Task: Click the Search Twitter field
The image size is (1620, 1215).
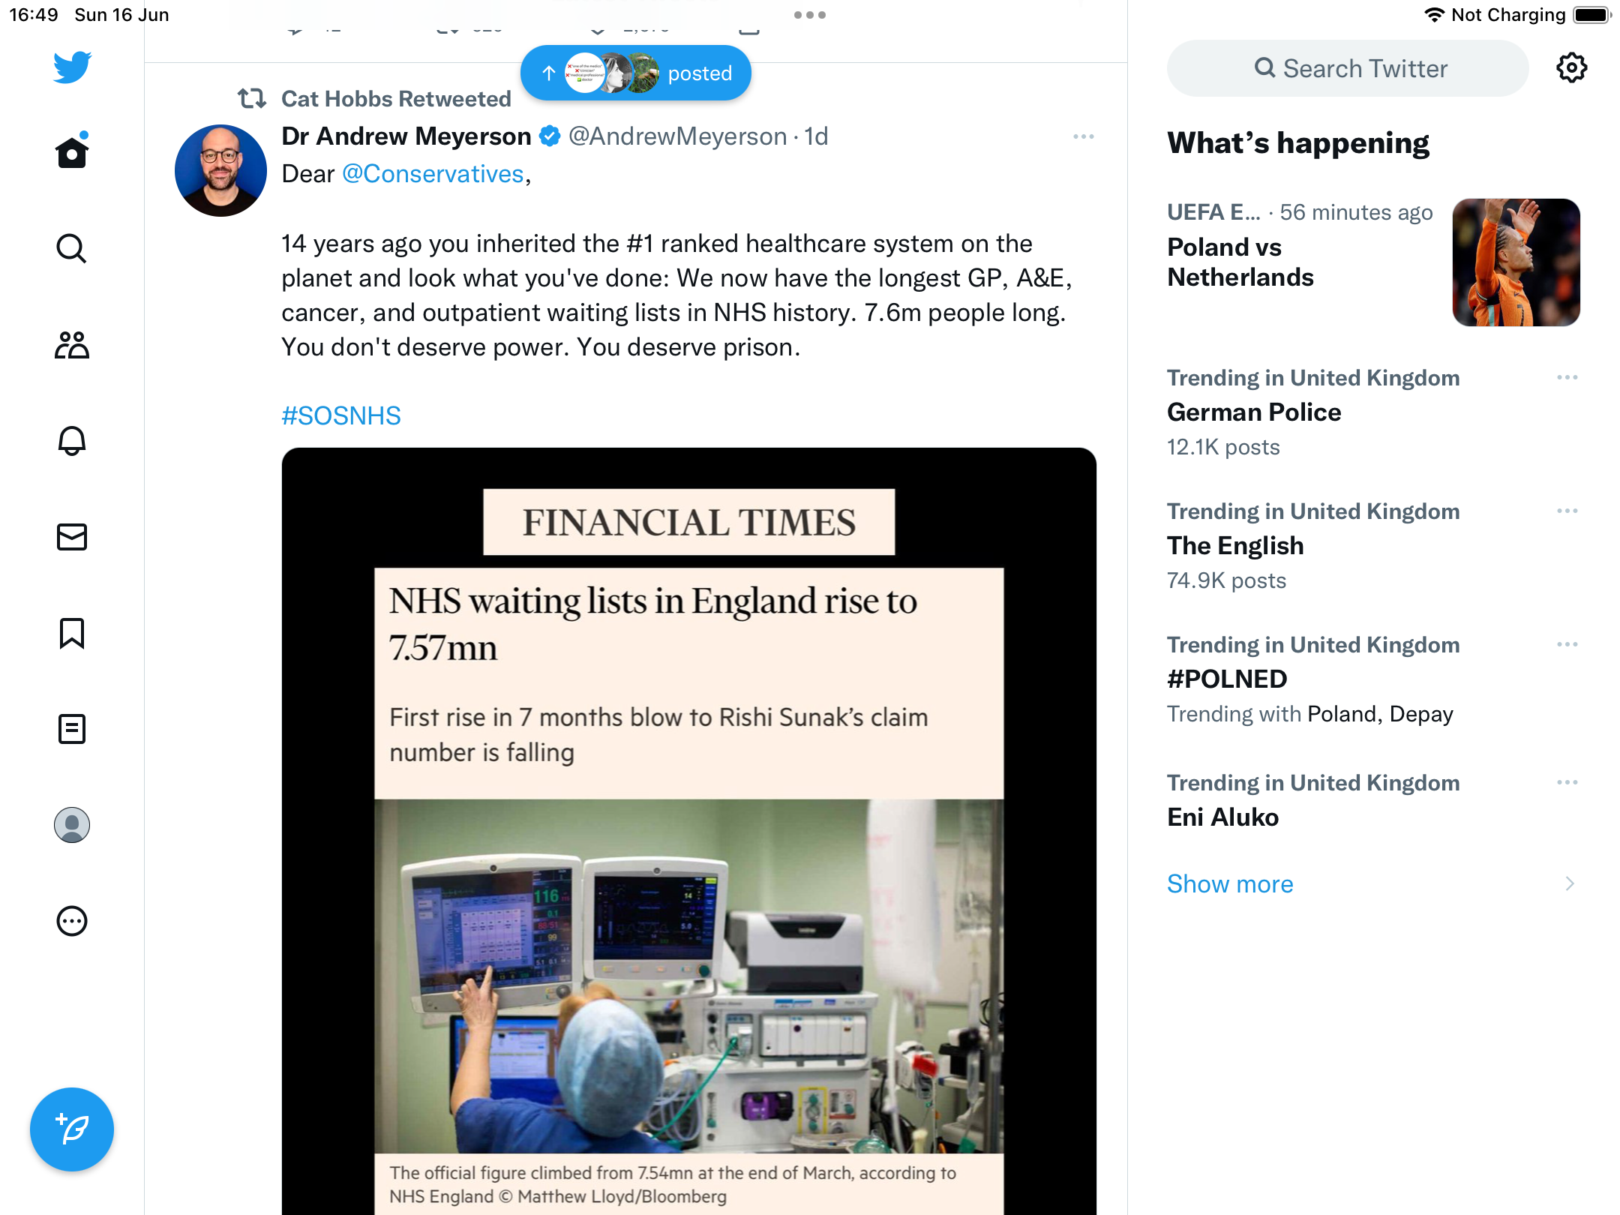Action: click(1347, 68)
